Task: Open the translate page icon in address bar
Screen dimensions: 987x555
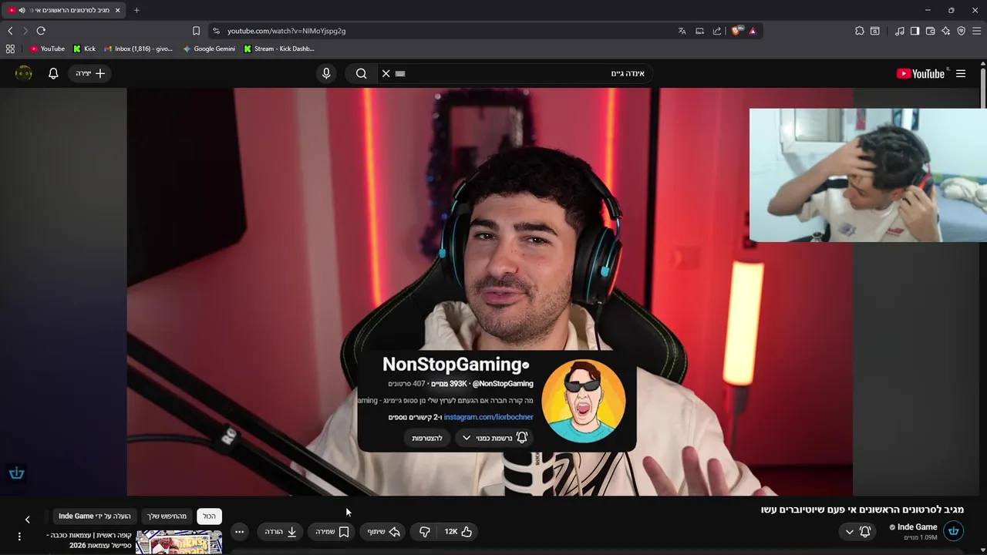Action: [682, 31]
